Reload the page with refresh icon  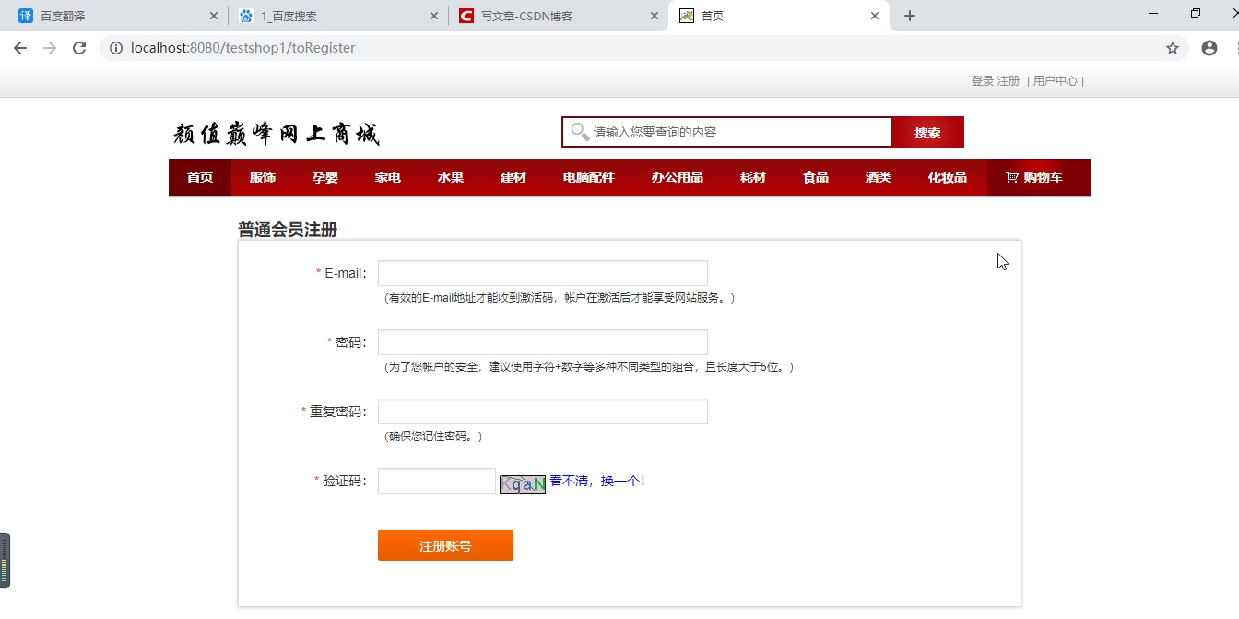click(79, 48)
